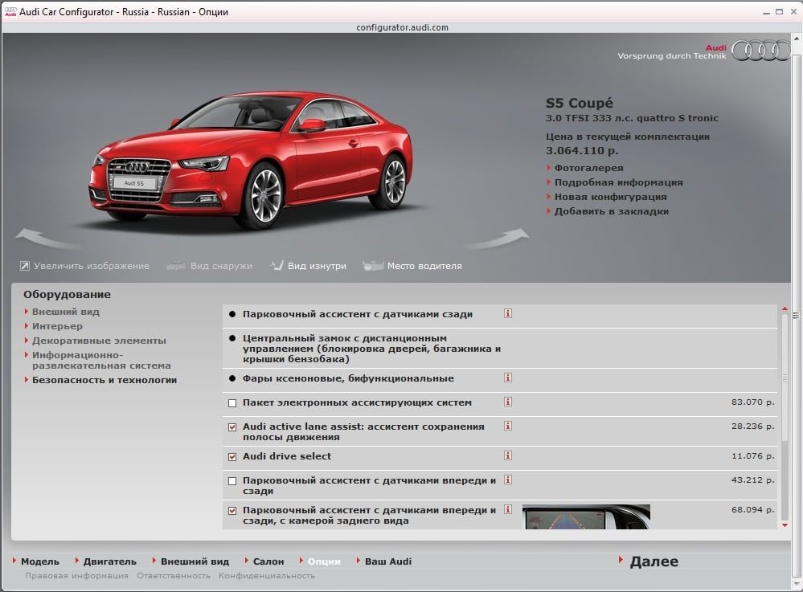This screenshot has width=803, height=592.
Task: Select the Опции step
Action: (324, 561)
